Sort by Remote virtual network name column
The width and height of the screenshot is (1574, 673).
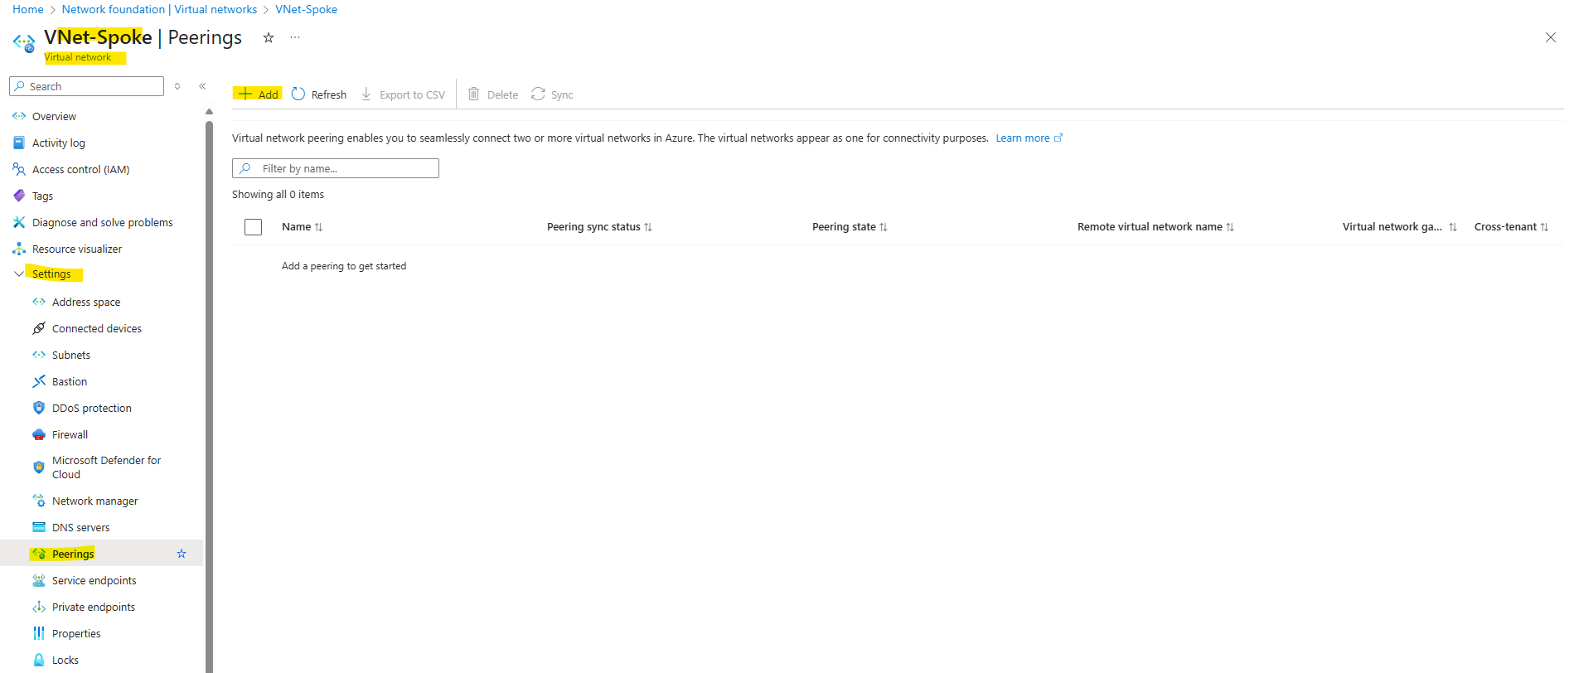[1156, 227]
